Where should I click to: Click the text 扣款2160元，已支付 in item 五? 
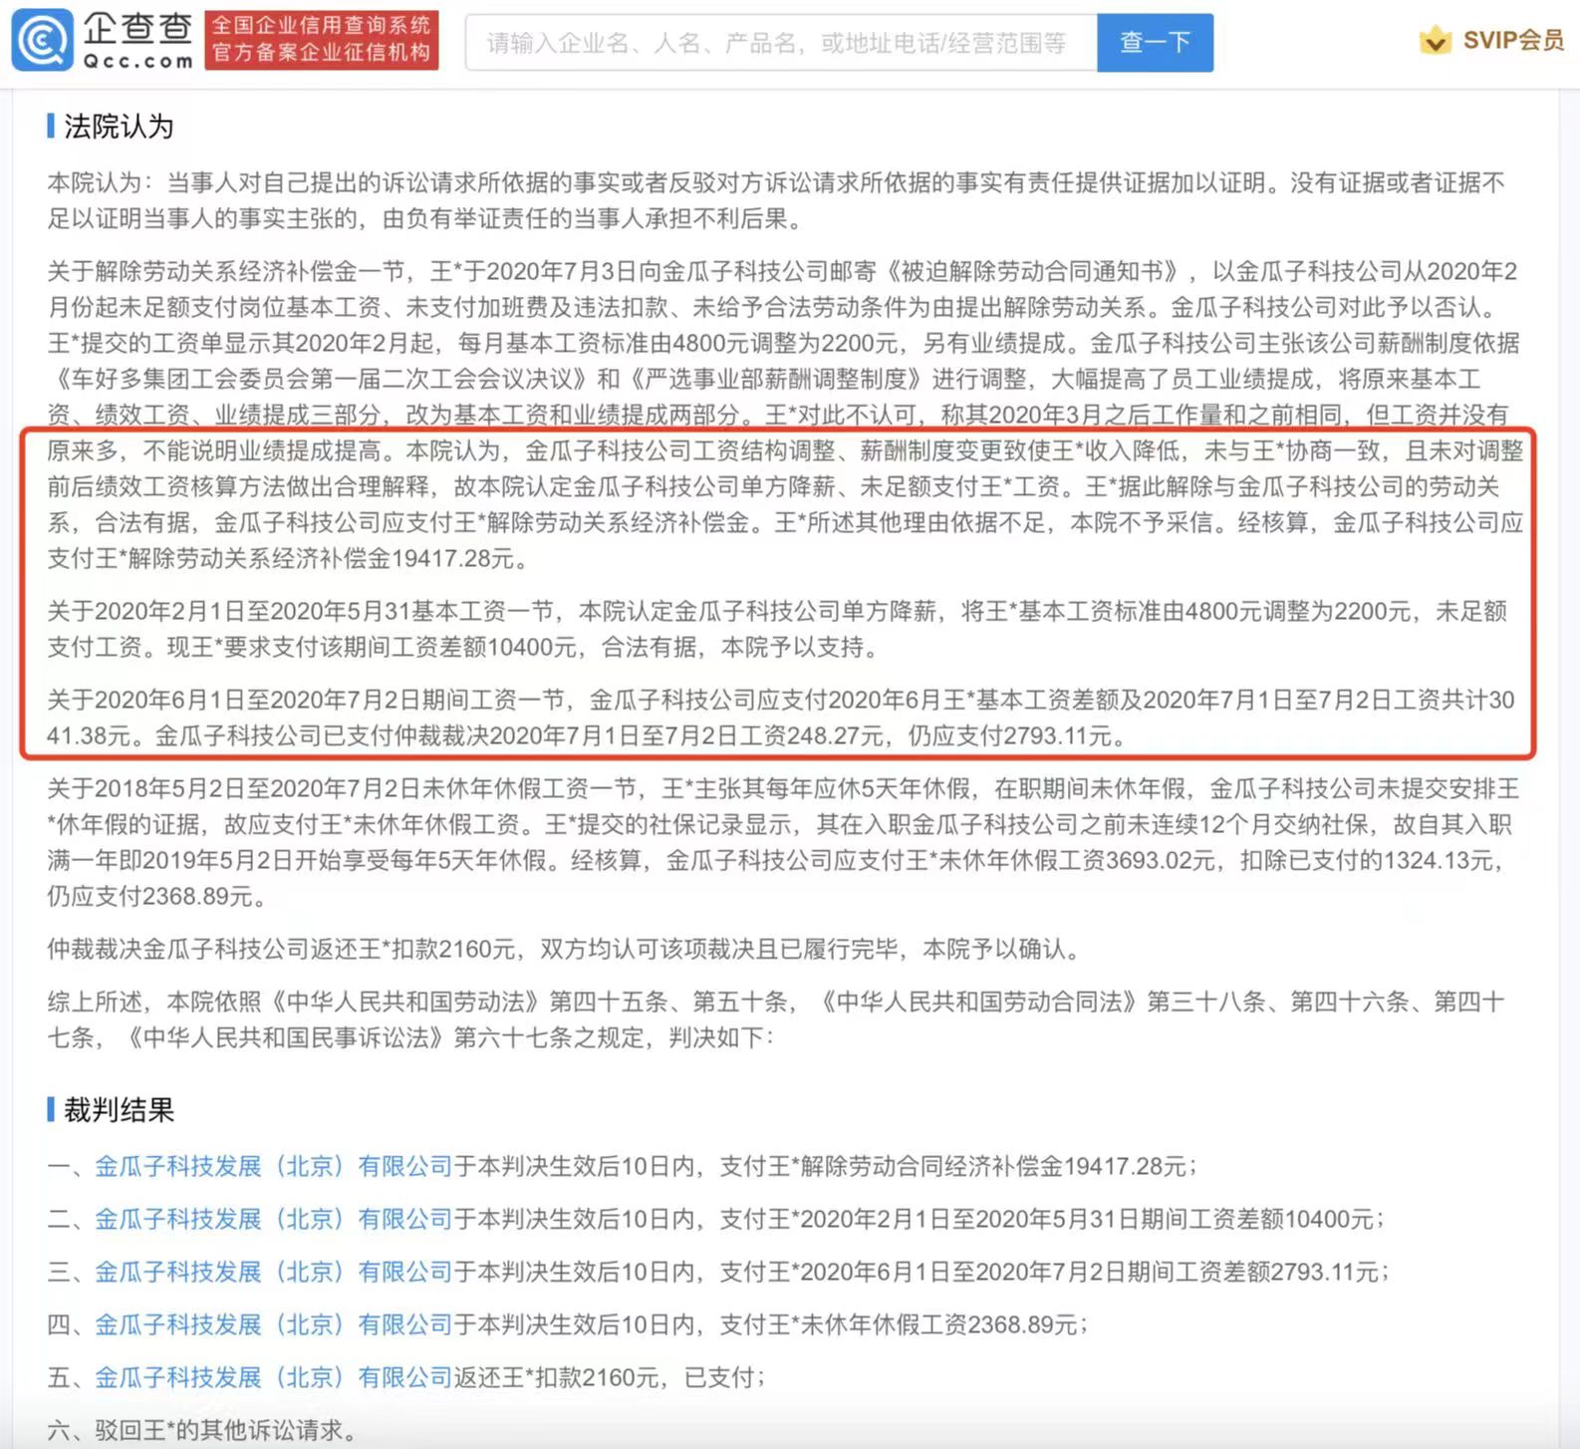click(644, 1377)
